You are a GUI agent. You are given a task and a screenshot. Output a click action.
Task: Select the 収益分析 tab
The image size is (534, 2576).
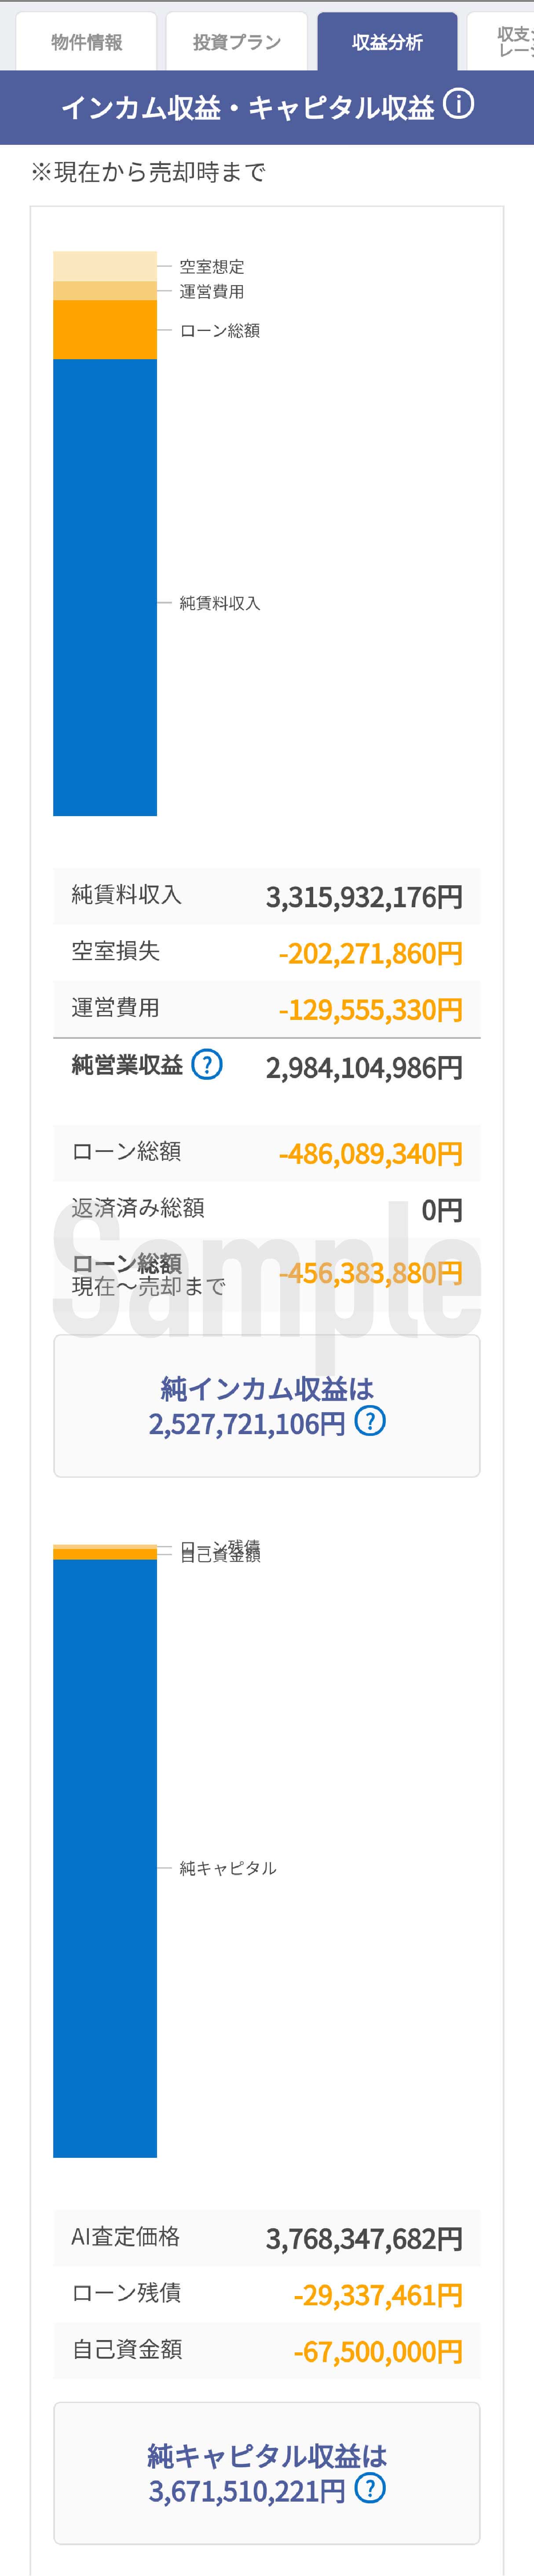[x=387, y=42]
